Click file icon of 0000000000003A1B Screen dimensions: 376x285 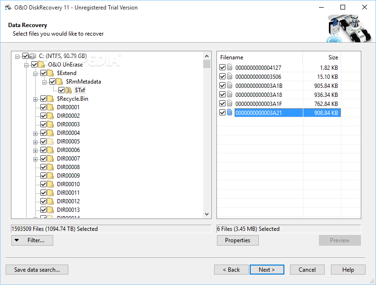(230, 85)
